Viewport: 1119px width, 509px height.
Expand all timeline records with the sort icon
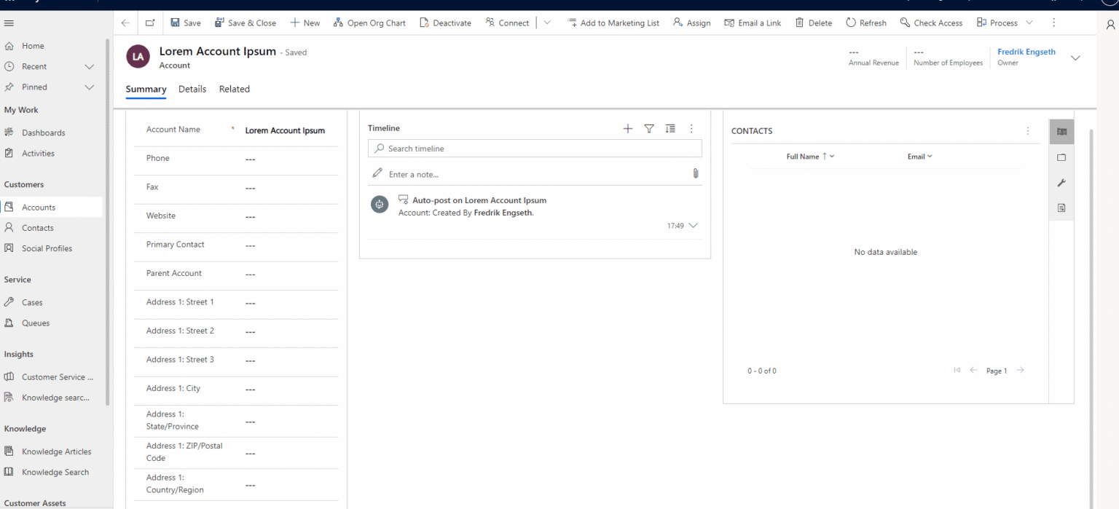[670, 128]
